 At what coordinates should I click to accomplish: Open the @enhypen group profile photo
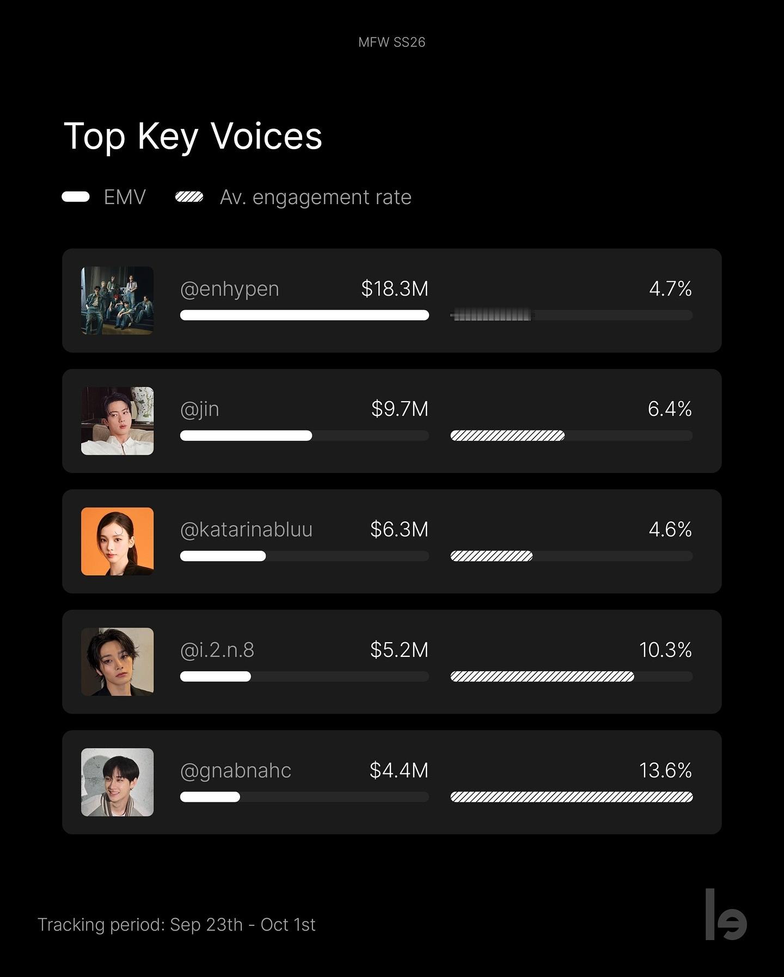(x=117, y=300)
